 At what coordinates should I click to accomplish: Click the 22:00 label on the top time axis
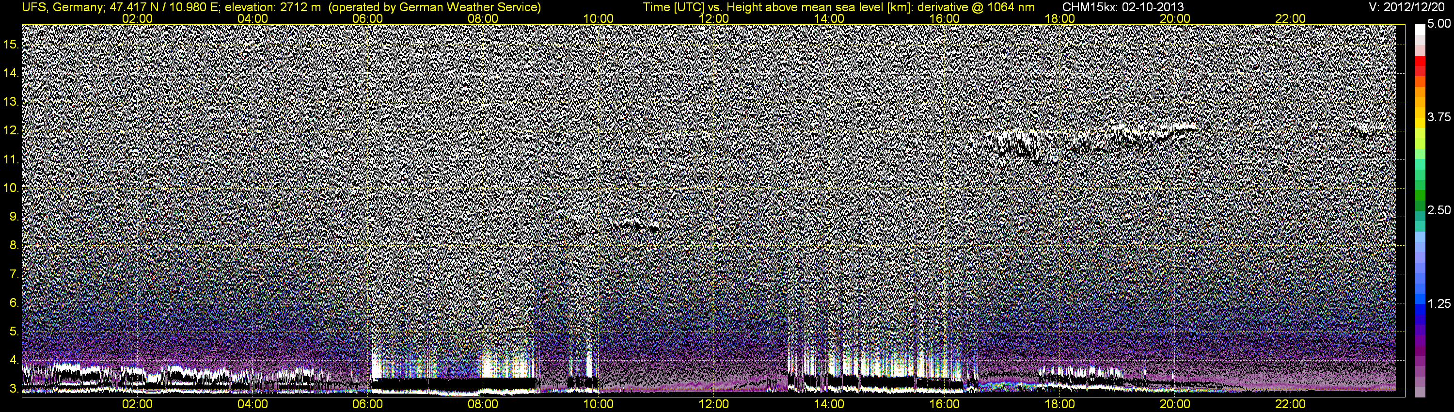tap(1290, 18)
